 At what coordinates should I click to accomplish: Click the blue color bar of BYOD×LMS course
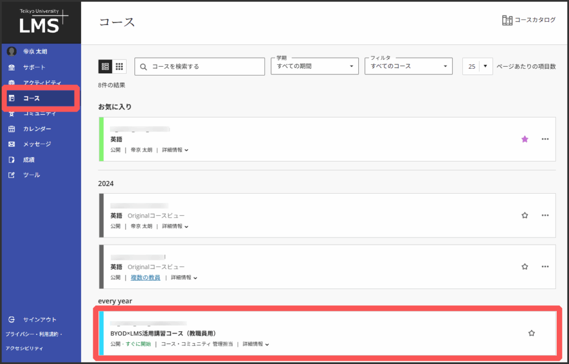tap(101, 333)
